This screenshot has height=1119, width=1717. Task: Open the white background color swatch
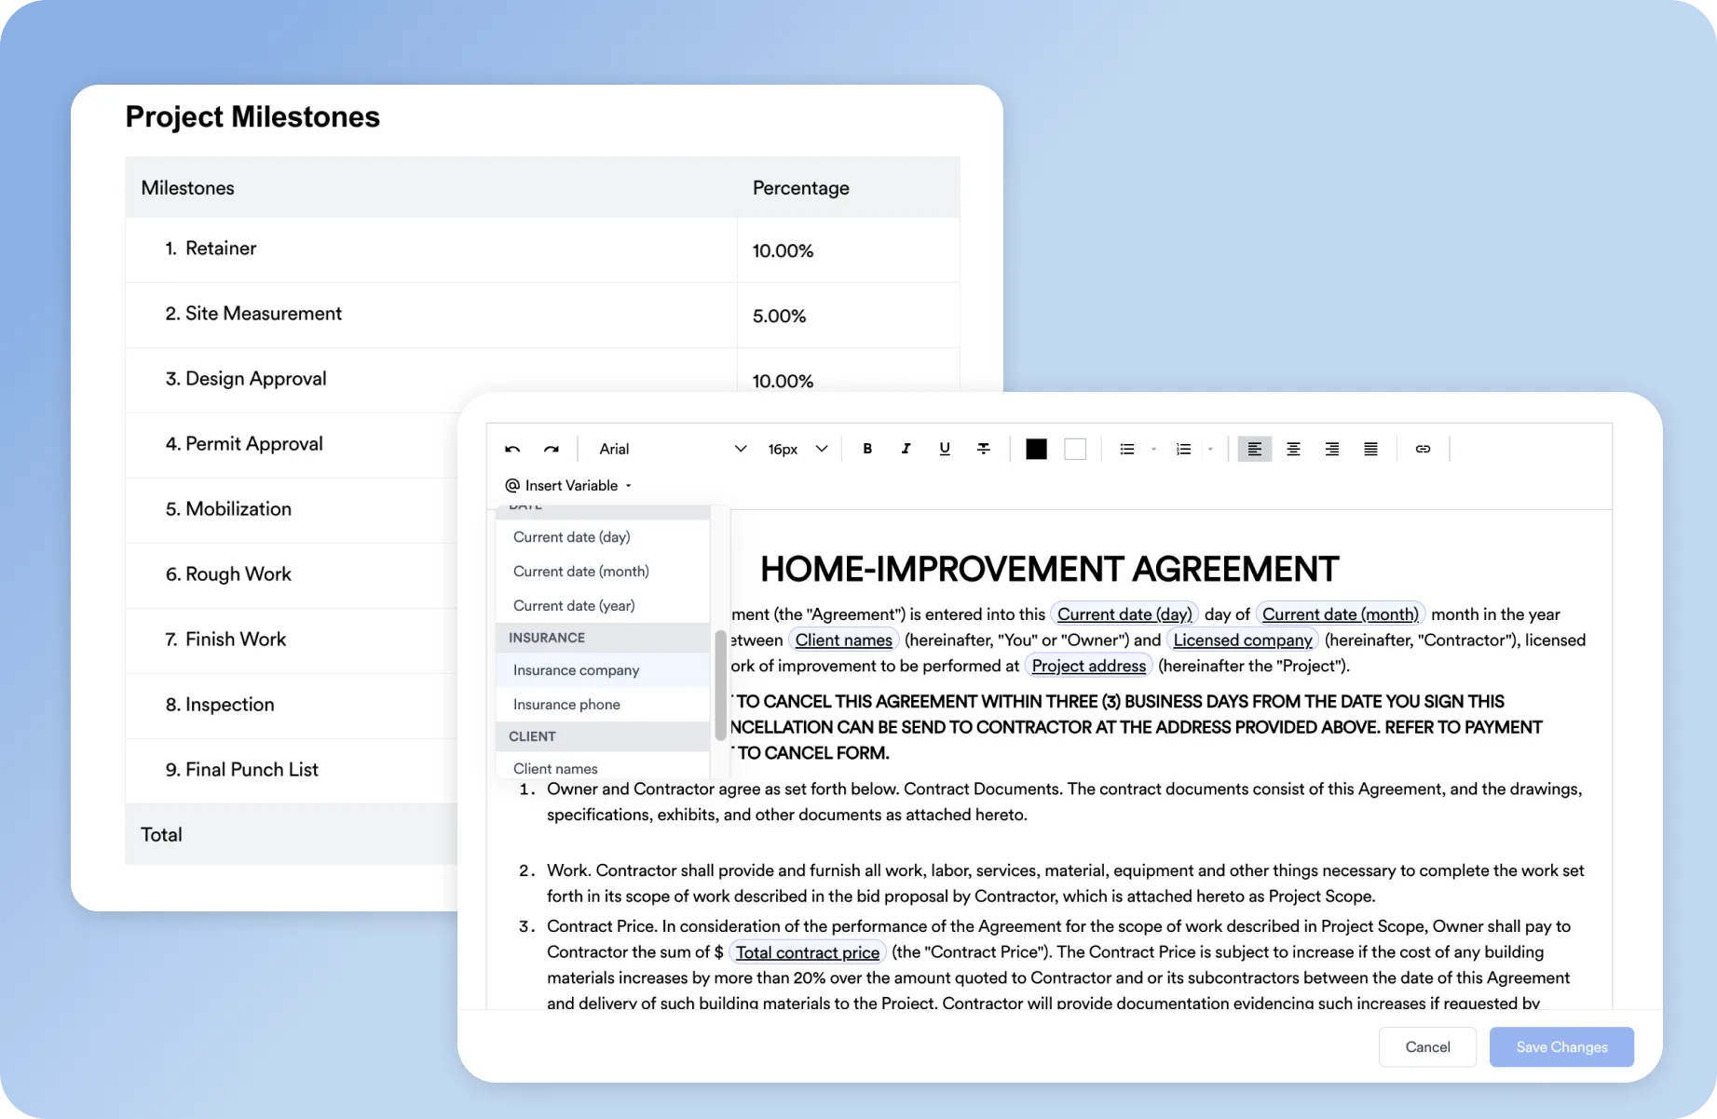click(1075, 449)
